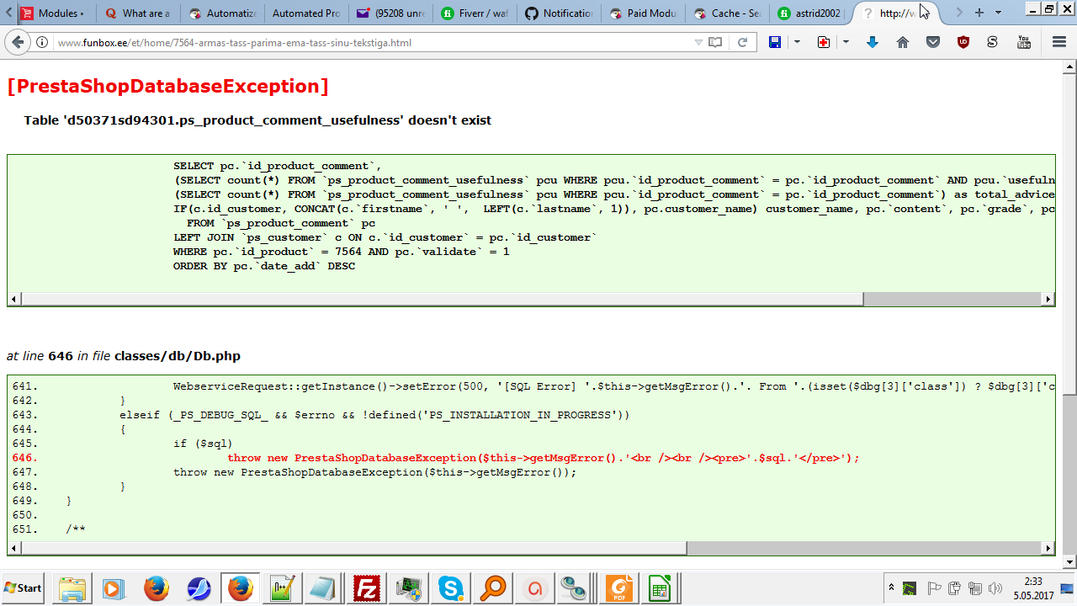Image resolution: width=1077 pixels, height=606 pixels.
Task: Go to the Firefox Home page
Action: (x=903, y=42)
